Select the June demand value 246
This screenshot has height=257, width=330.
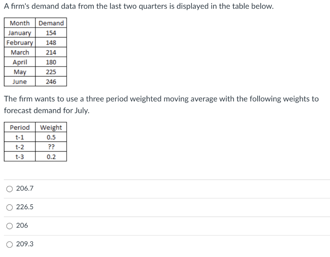click(51, 81)
